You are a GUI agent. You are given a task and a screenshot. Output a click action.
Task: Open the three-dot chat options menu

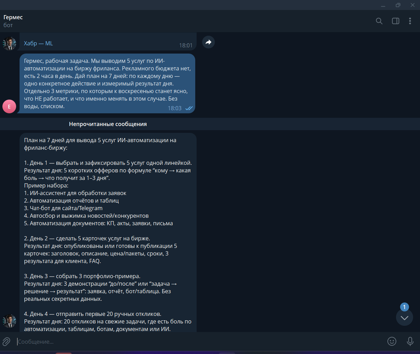click(410, 21)
